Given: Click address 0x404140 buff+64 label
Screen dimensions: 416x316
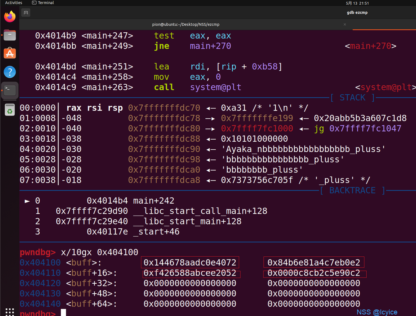Looking at the screenshot, I should 68,304.
